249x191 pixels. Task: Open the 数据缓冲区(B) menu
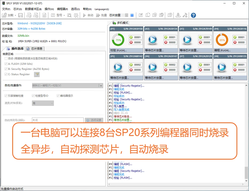pos(33,9)
